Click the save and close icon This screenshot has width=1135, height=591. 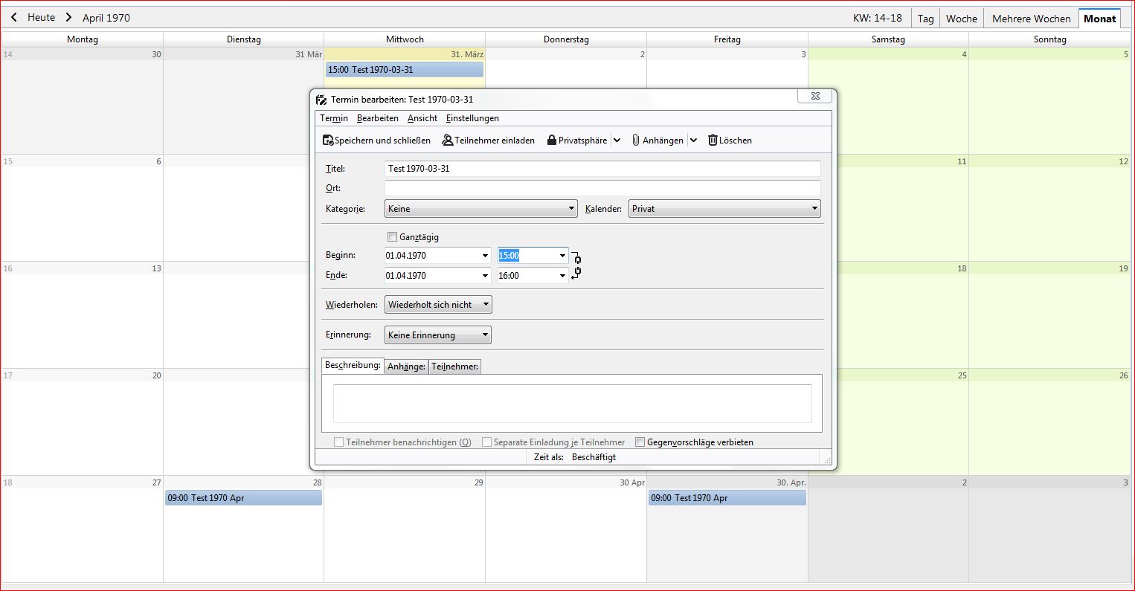pos(328,140)
